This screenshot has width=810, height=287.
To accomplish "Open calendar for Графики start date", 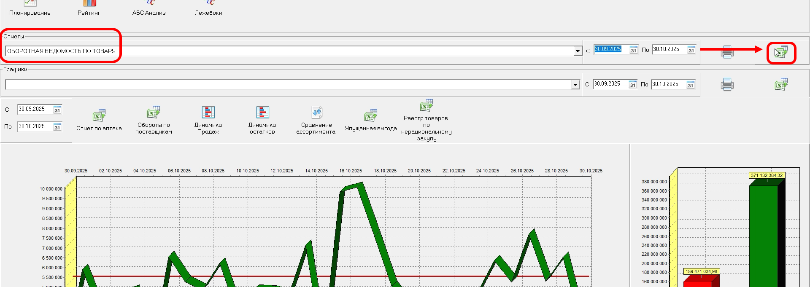I will [x=632, y=85].
